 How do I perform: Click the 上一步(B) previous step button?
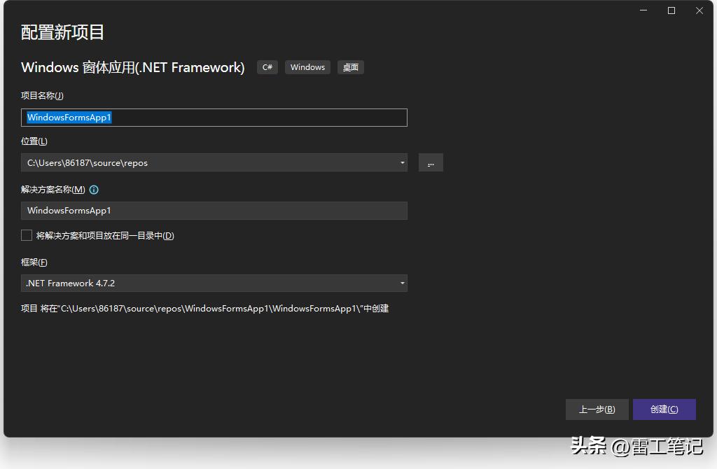coord(597,409)
